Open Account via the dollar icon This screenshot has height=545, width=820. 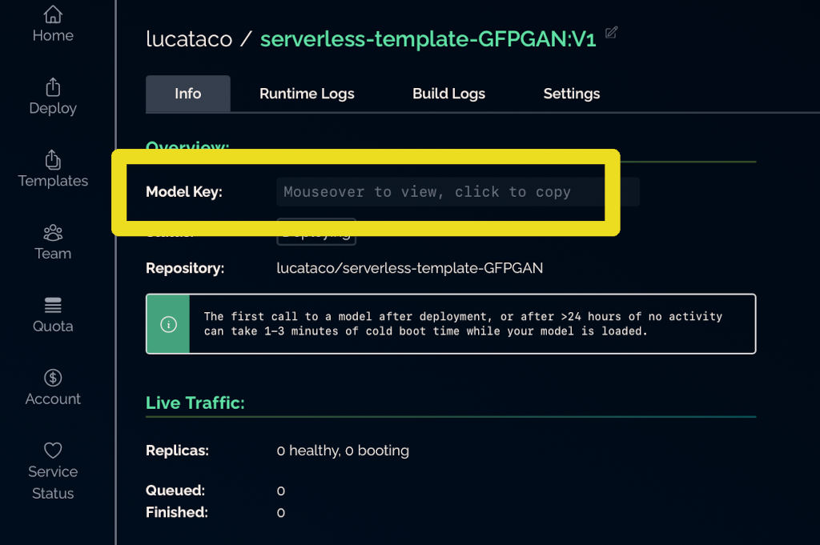[53, 378]
